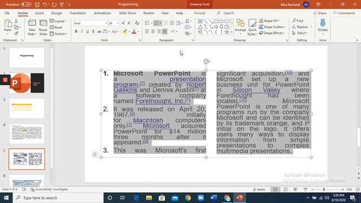Image resolution: width=361 pixels, height=203 pixels.
Task: Click the Cut scissors icon
Action: pos(16,21)
